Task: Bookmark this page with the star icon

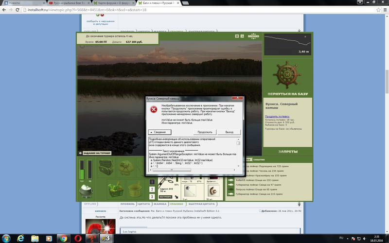Action: [378, 10]
